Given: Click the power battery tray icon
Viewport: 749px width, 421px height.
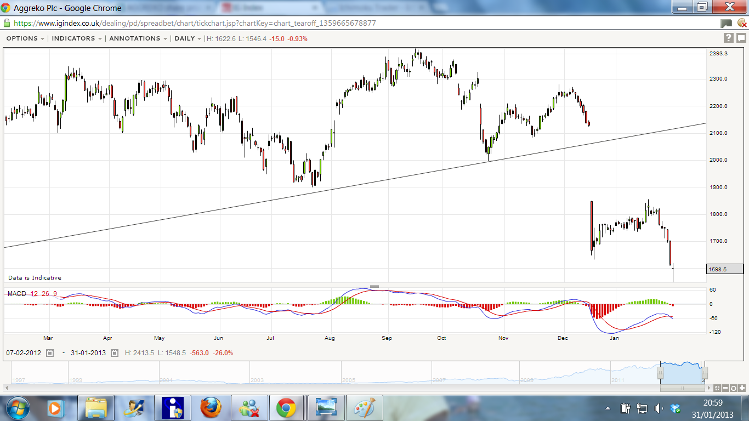Looking at the screenshot, I should 625,408.
